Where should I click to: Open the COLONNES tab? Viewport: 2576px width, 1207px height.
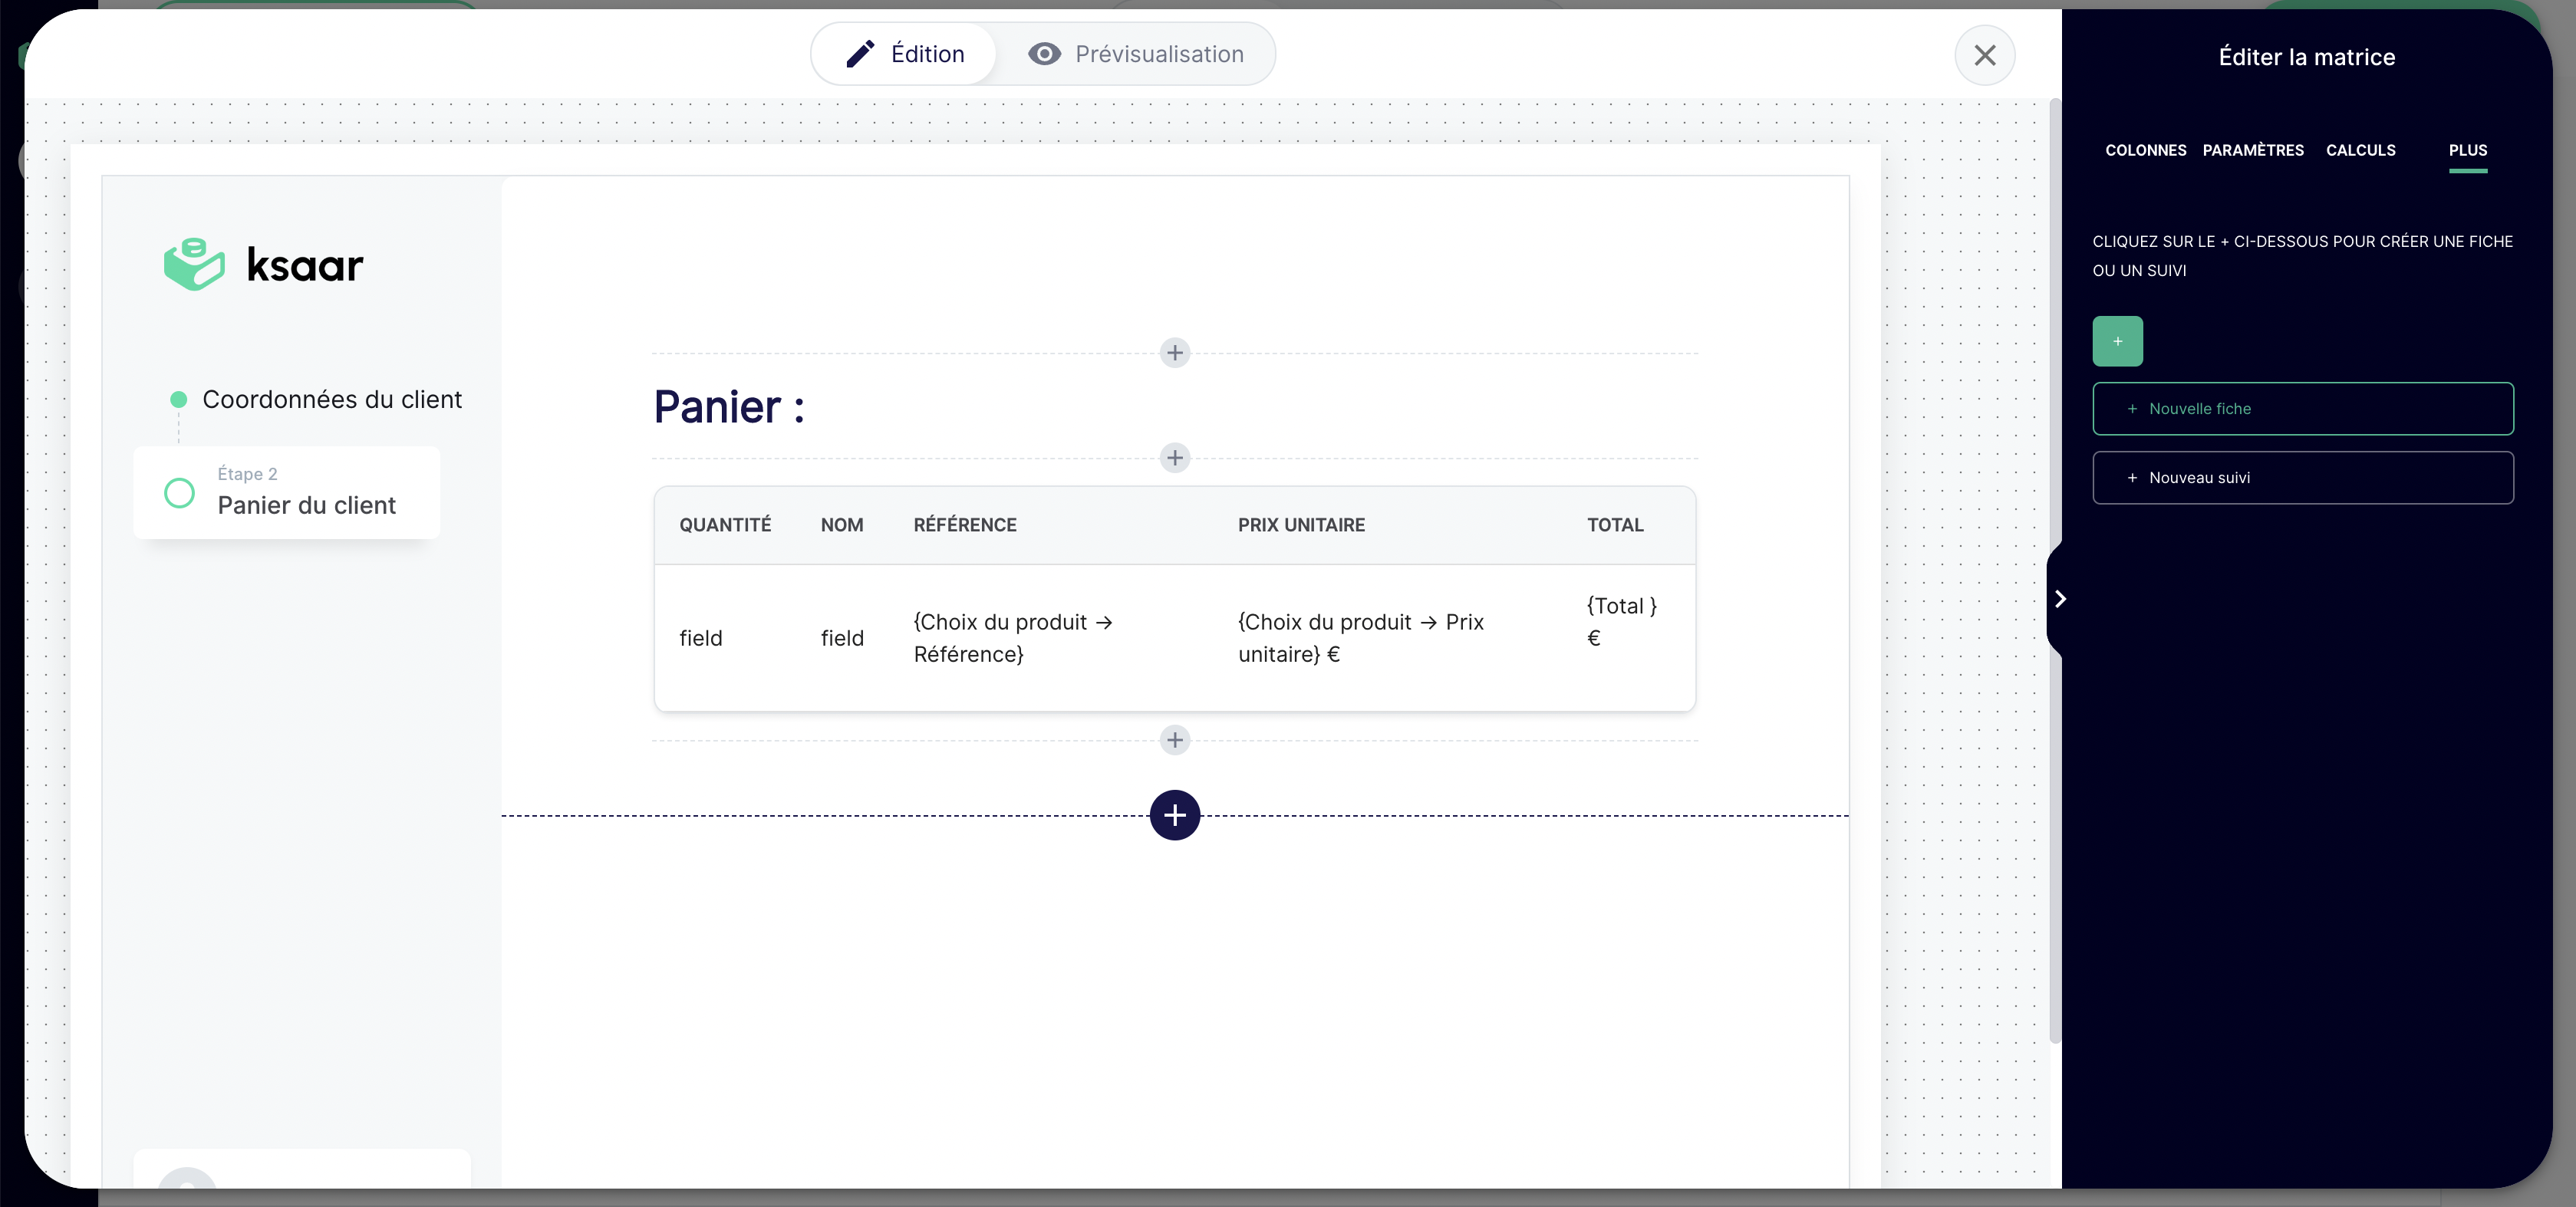2145,150
